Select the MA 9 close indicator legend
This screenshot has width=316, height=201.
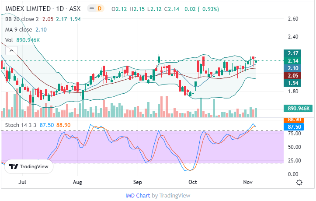click(19, 29)
